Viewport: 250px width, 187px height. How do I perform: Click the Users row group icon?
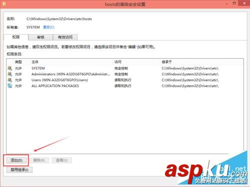point(10,80)
